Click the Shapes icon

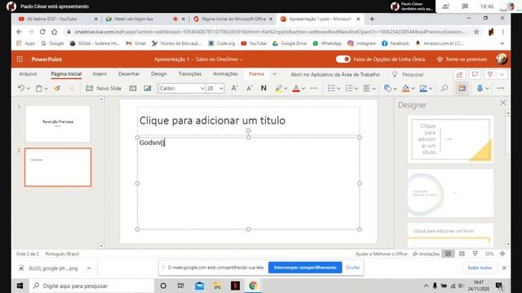[387, 89]
